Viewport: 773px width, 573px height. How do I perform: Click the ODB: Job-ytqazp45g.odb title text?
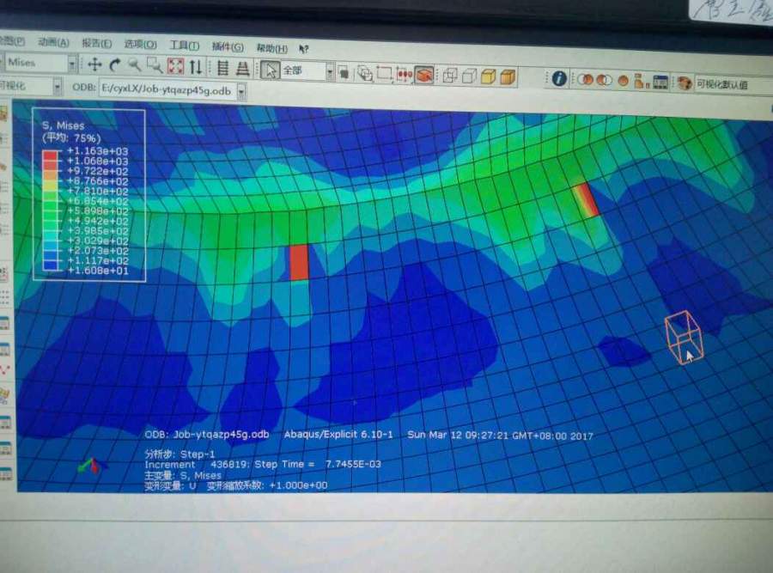207,435
